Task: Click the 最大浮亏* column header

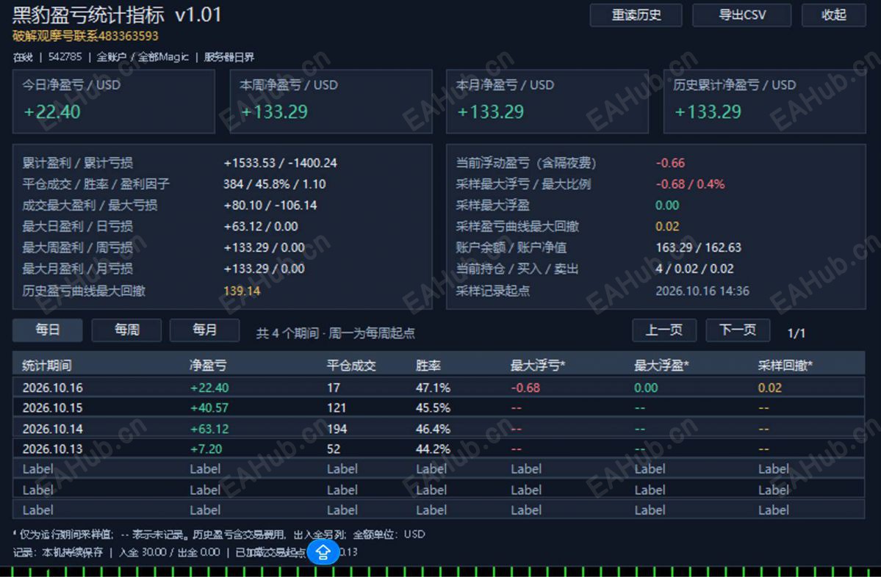Action: (x=538, y=366)
